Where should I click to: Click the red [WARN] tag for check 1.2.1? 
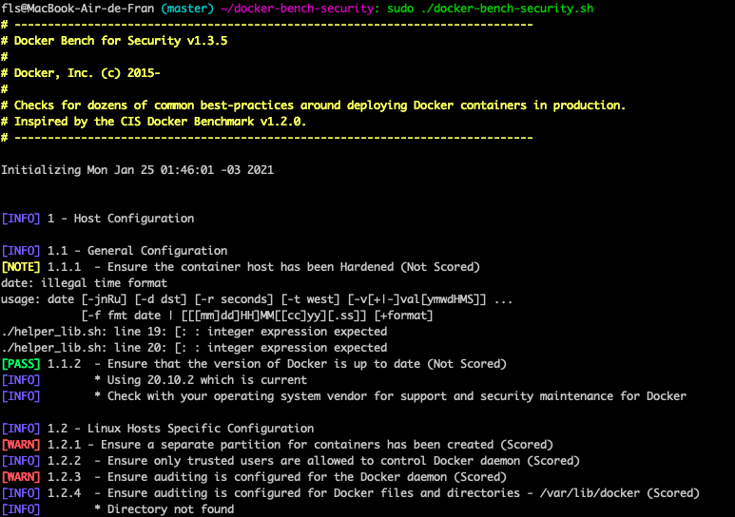tap(21, 445)
